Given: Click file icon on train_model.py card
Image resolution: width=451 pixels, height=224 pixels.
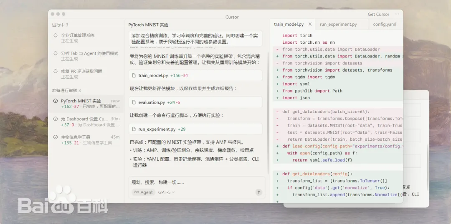Looking at the screenshot, I should (134, 75).
